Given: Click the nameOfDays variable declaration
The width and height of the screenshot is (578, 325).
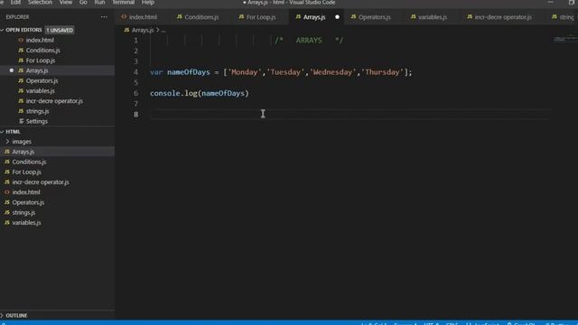Looking at the screenshot, I should click(x=189, y=72).
